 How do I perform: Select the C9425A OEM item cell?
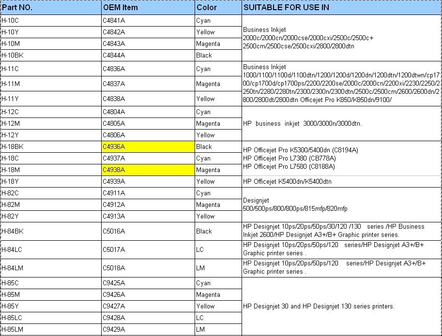pyautogui.click(x=147, y=283)
